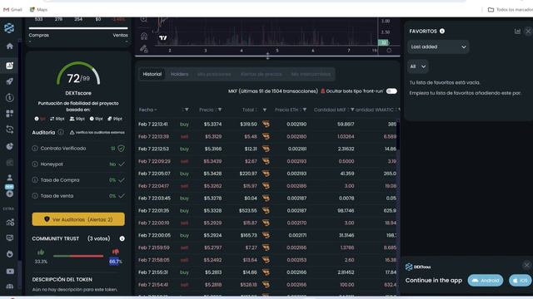Screen dimensions: 533x299
Task: Click the $523.55 total cell
Action: pos(248,210)
